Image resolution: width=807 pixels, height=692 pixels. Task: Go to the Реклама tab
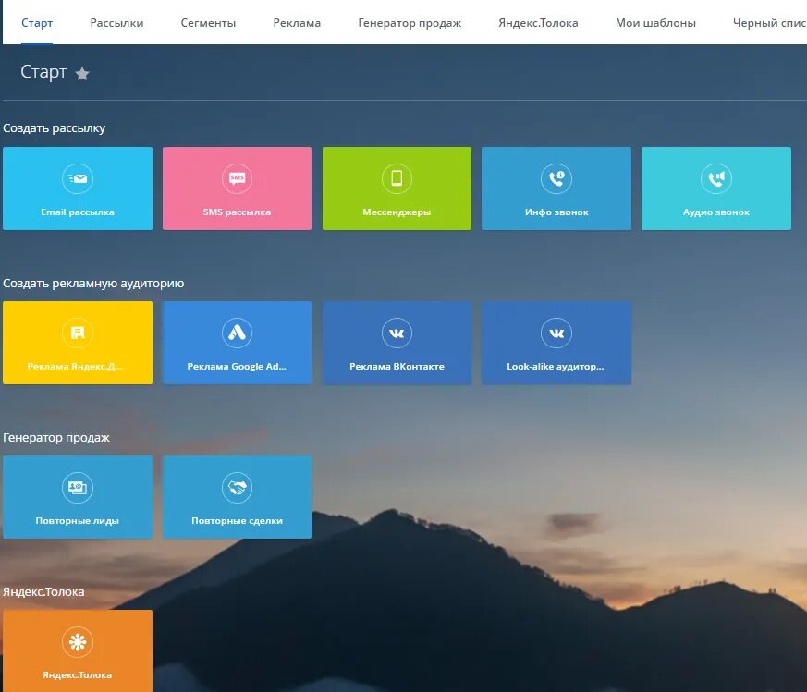pos(297,23)
